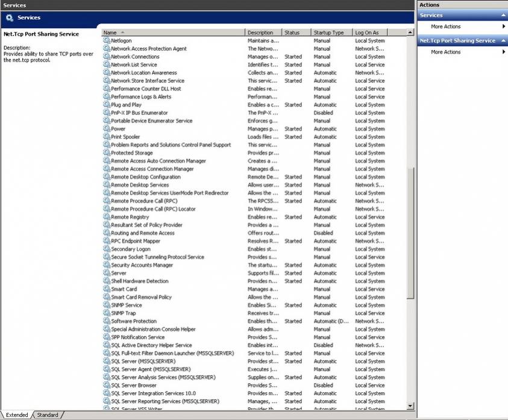Click the Performance Logs & Alerts icon
508x420 pixels.
106,96
